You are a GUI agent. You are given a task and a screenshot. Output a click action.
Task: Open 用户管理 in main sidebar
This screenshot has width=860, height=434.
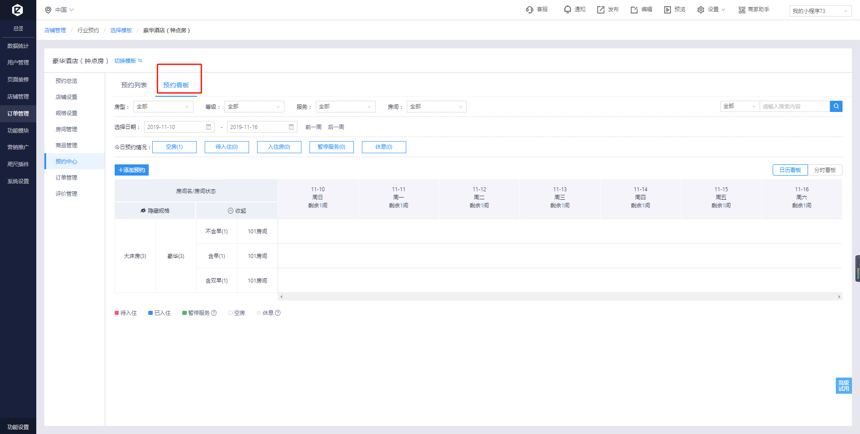point(18,63)
